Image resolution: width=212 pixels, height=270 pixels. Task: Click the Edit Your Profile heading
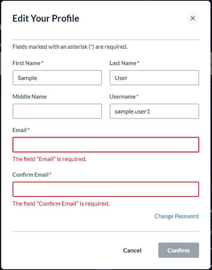point(46,19)
